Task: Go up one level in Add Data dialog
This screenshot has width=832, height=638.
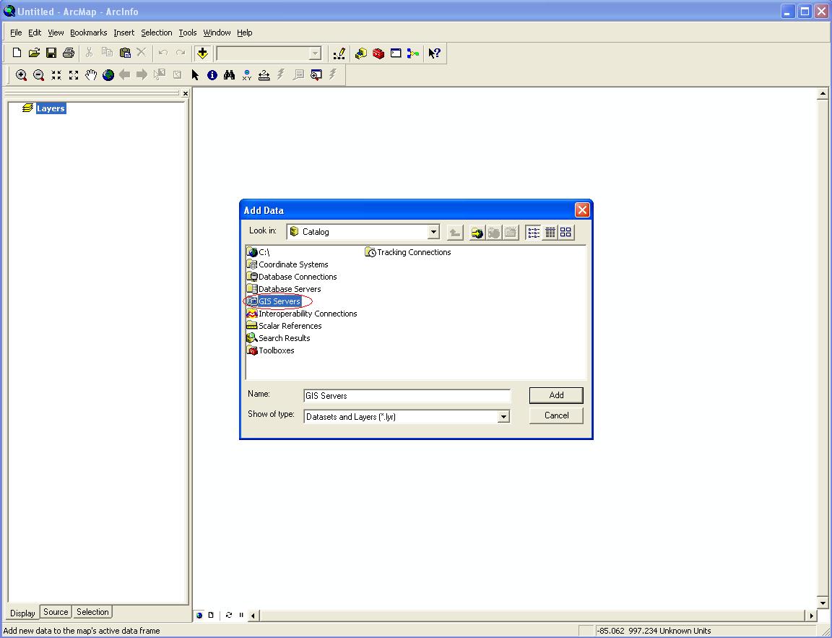Action: click(x=455, y=233)
